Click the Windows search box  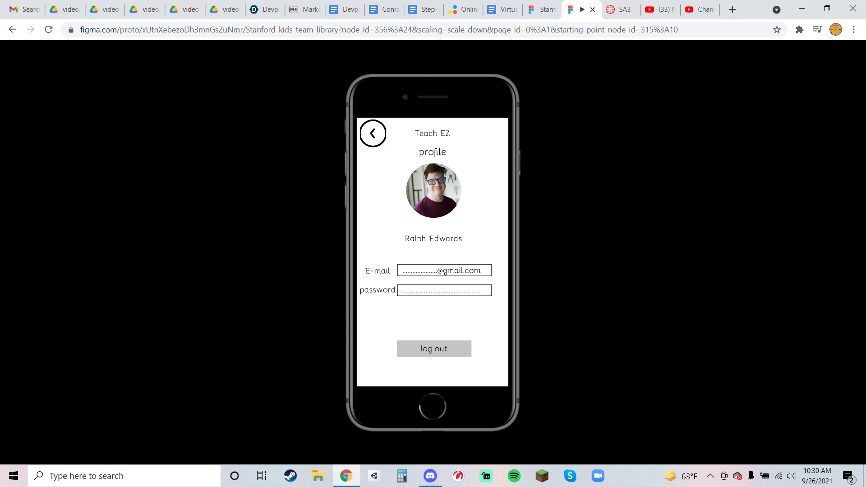(124, 476)
